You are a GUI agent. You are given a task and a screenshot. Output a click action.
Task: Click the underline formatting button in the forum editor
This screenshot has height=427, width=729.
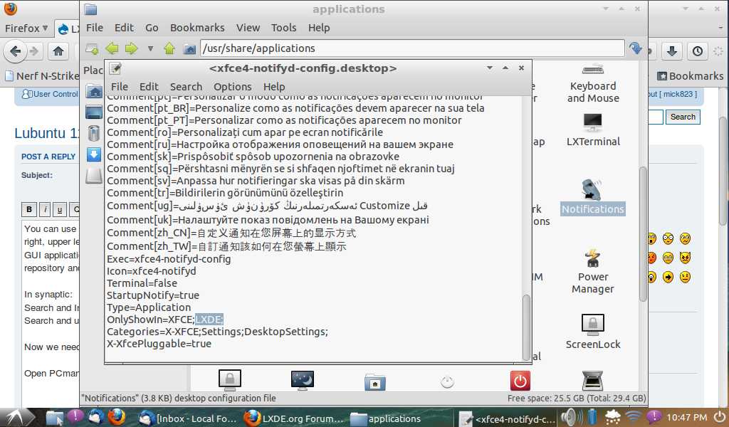pyautogui.click(x=60, y=209)
